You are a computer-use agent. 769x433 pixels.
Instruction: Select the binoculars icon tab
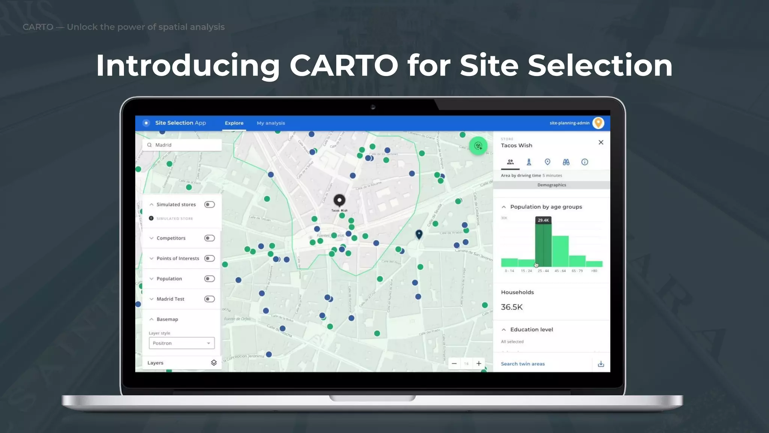pyautogui.click(x=566, y=162)
